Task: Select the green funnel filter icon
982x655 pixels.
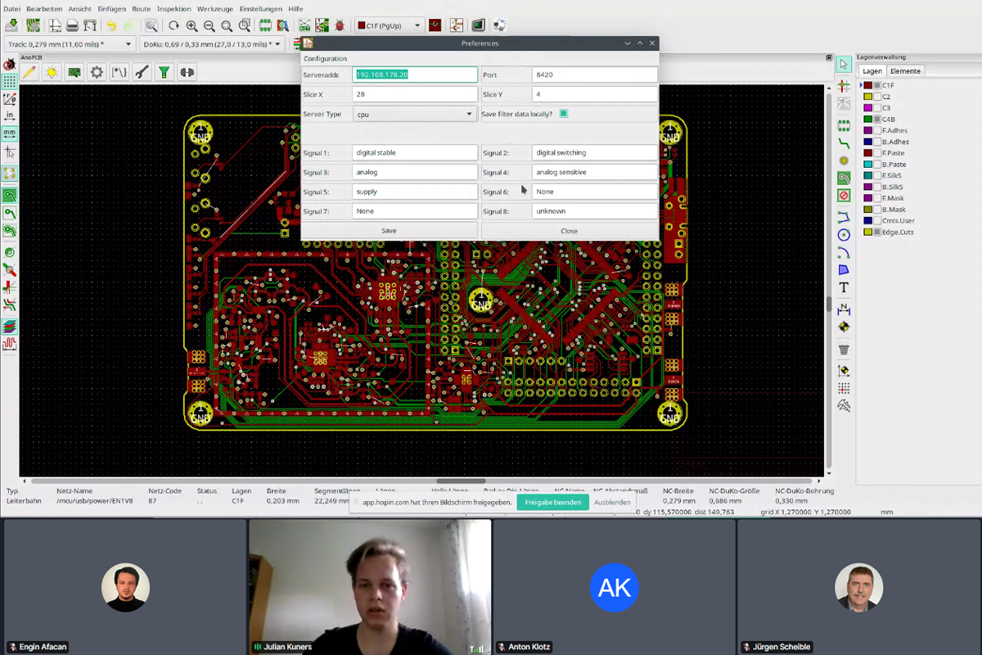Action: [x=164, y=72]
